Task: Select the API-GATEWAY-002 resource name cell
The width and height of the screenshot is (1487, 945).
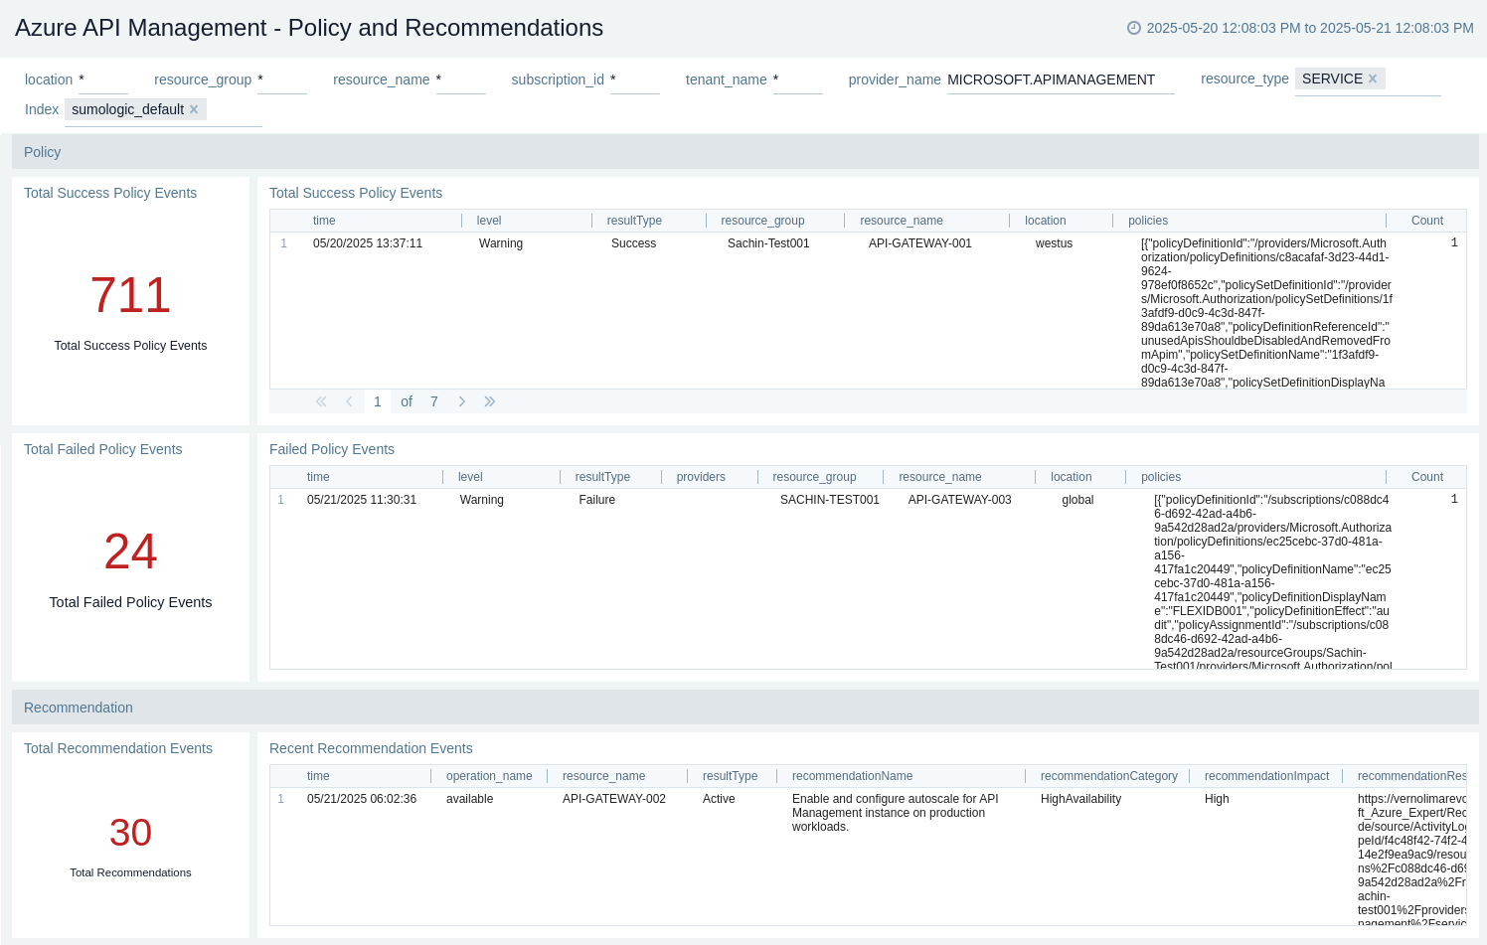Action: [x=614, y=799]
